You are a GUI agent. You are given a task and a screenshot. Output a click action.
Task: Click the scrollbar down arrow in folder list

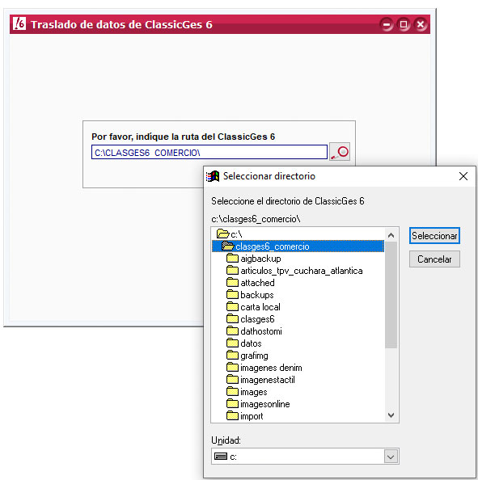[391, 415]
